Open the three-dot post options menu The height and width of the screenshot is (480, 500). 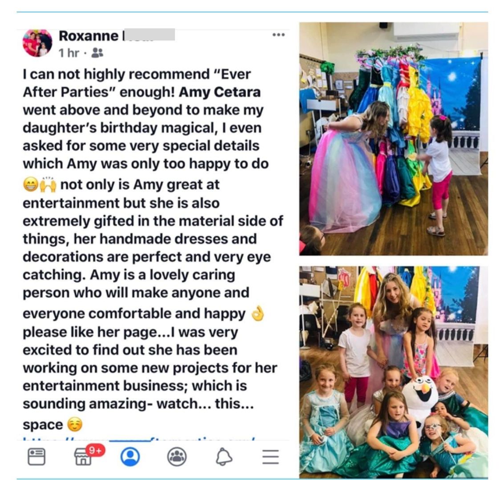click(278, 34)
